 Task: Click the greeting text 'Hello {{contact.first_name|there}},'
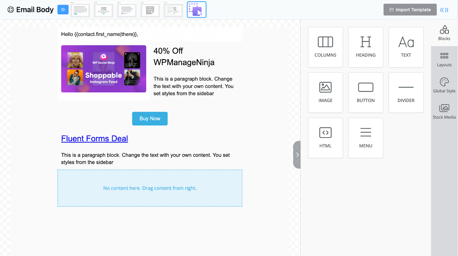tap(100, 34)
